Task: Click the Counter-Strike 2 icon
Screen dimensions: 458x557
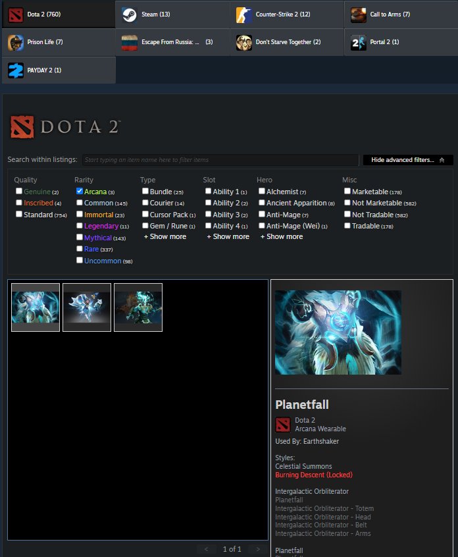Action: (244, 14)
